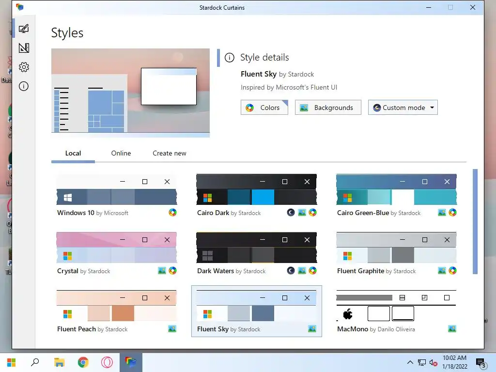The height and width of the screenshot is (372, 496).
Task: Click the style list vertical scrollbar
Action: point(475,221)
